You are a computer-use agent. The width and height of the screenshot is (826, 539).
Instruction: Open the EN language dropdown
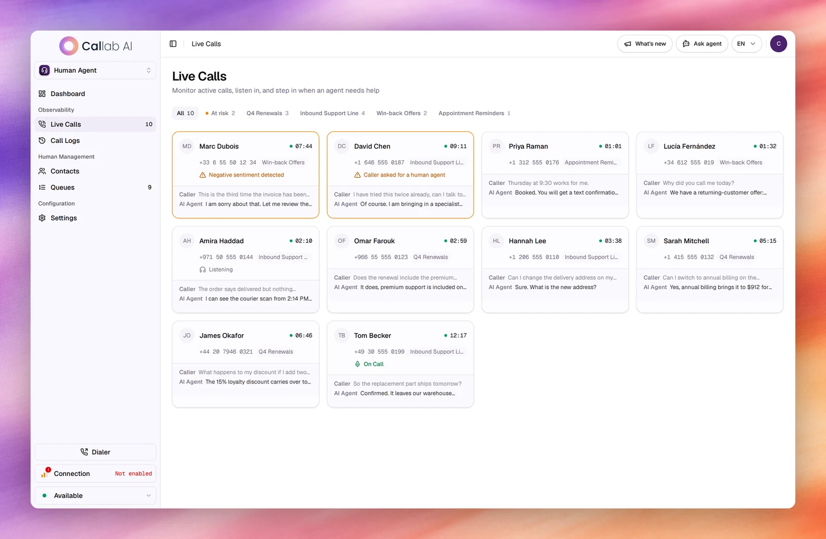(x=746, y=44)
